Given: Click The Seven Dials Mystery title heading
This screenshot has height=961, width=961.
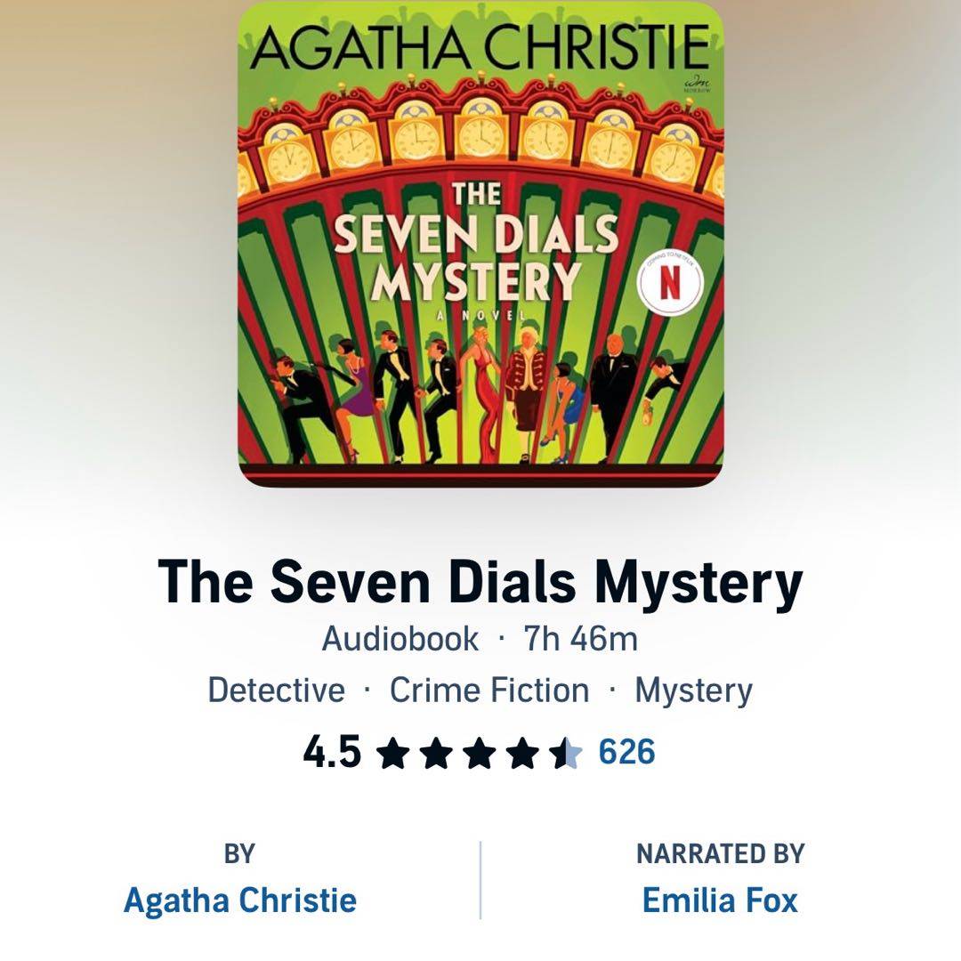Looking at the screenshot, I should click(x=480, y=583).
